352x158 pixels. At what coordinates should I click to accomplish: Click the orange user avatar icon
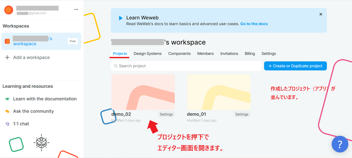[x=9, y=10]
